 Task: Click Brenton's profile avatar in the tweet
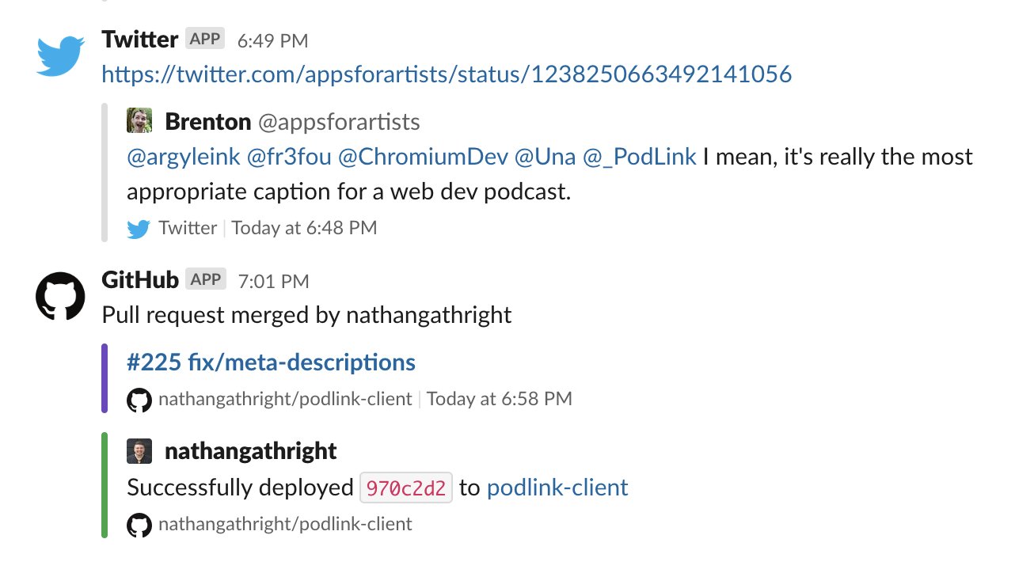(140, 120)
